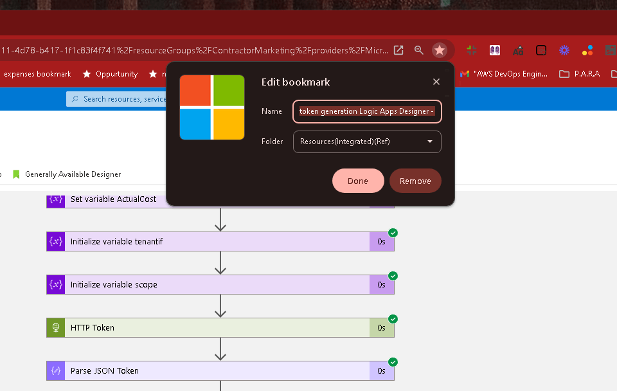Click the Search resources, services field
Viewport: 617px width, 391px height.
pos(116,99)
